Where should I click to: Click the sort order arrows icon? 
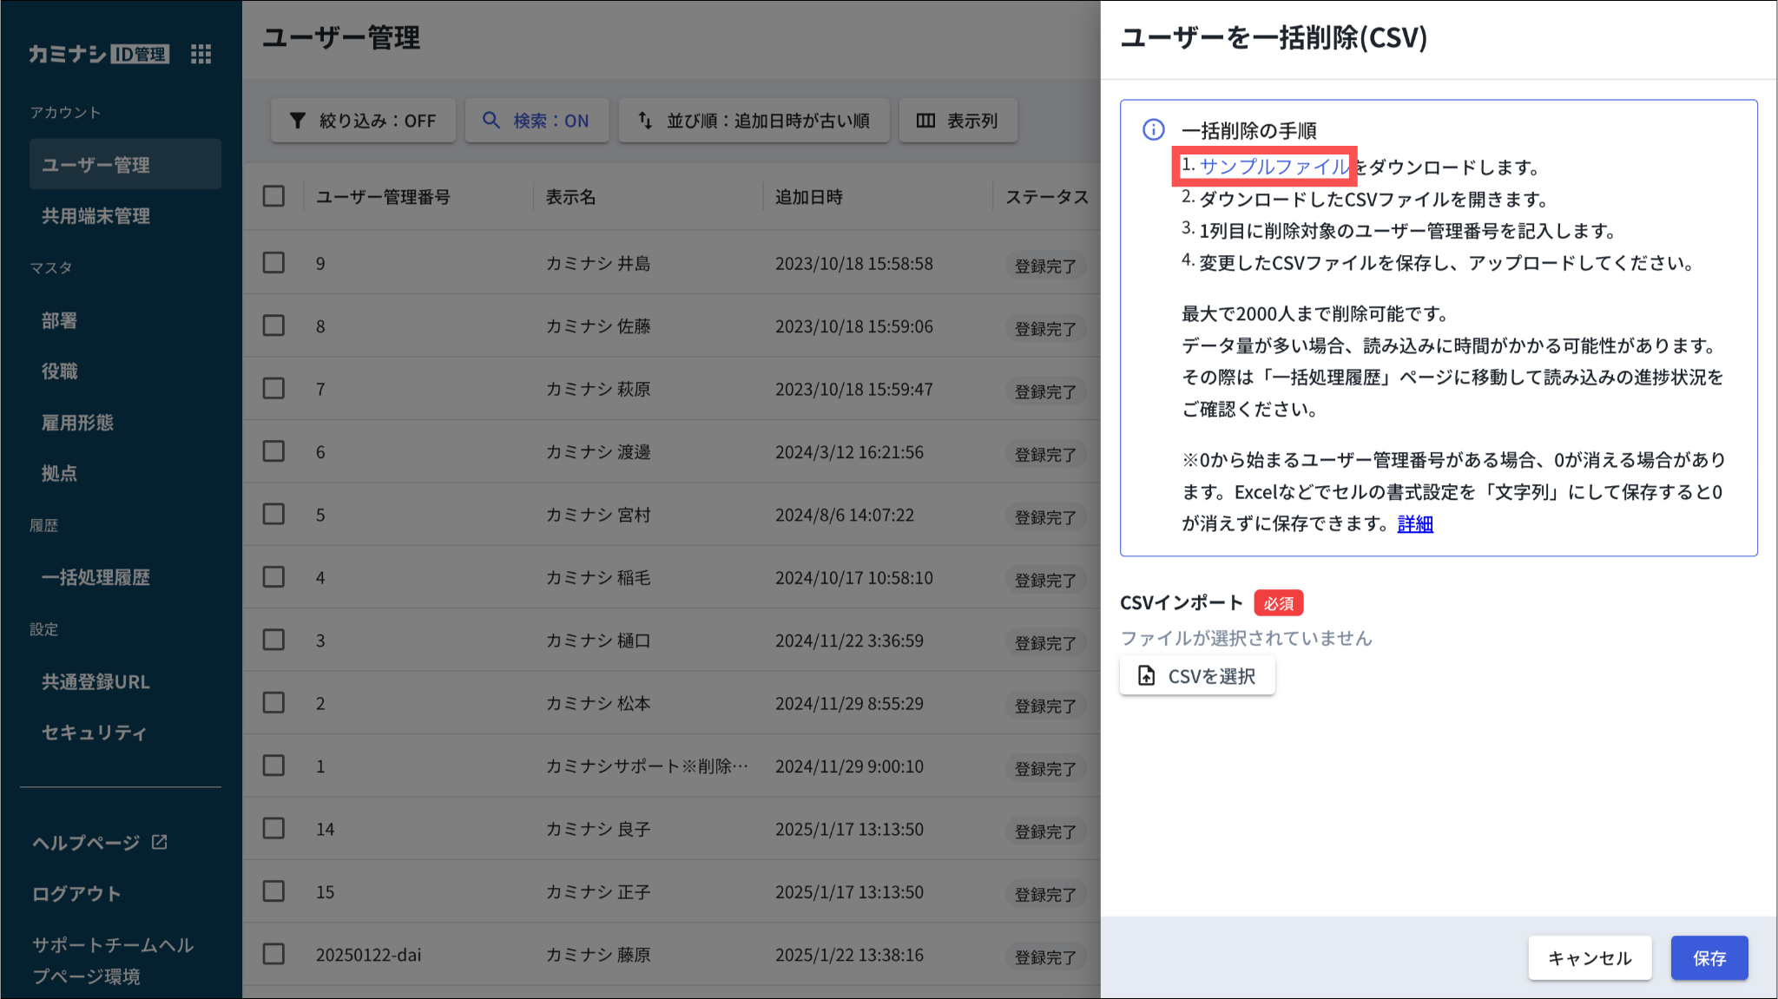pyautogui.click(x=645, y=121)
